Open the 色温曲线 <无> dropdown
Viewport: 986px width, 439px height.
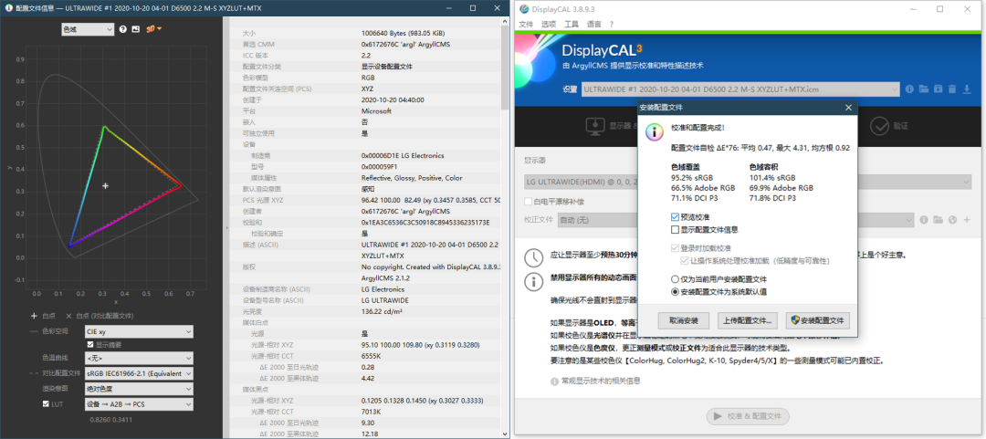coord(139,358)
